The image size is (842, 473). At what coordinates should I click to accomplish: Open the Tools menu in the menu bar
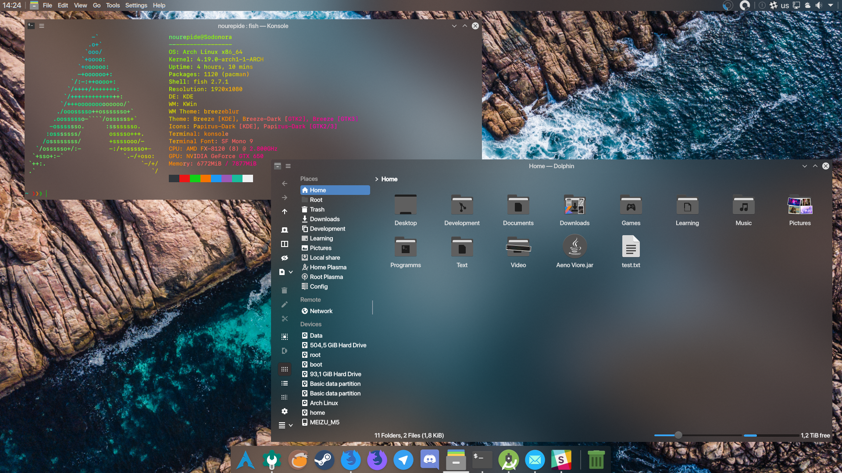pyautogui.click(x=112, y=5)
